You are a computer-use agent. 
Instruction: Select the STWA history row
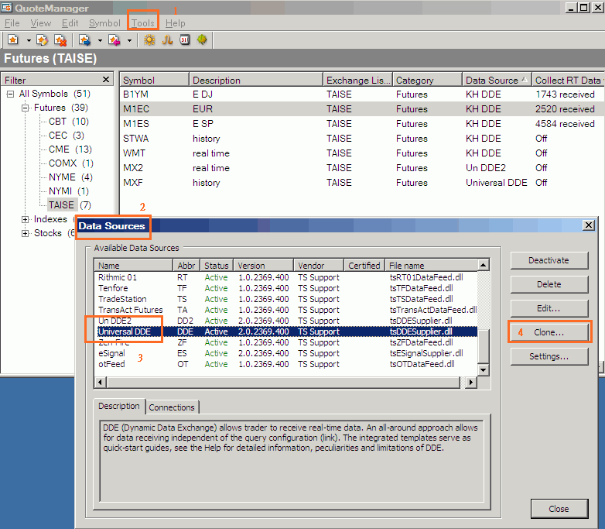pyautogui.click(x=362, y=139)
